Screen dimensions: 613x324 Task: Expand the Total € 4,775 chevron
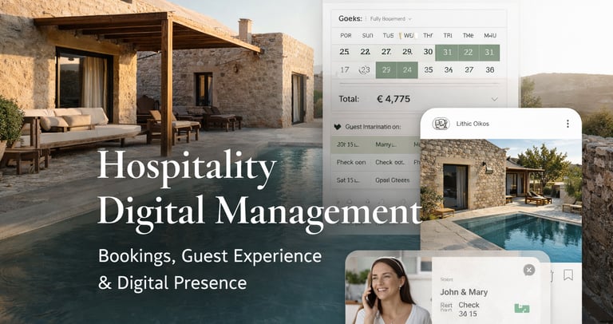[495, 99]
